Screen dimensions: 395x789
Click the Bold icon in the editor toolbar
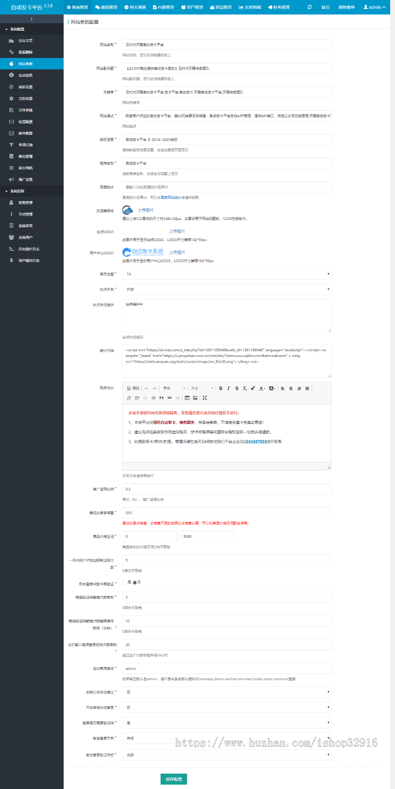pos(221,388)
